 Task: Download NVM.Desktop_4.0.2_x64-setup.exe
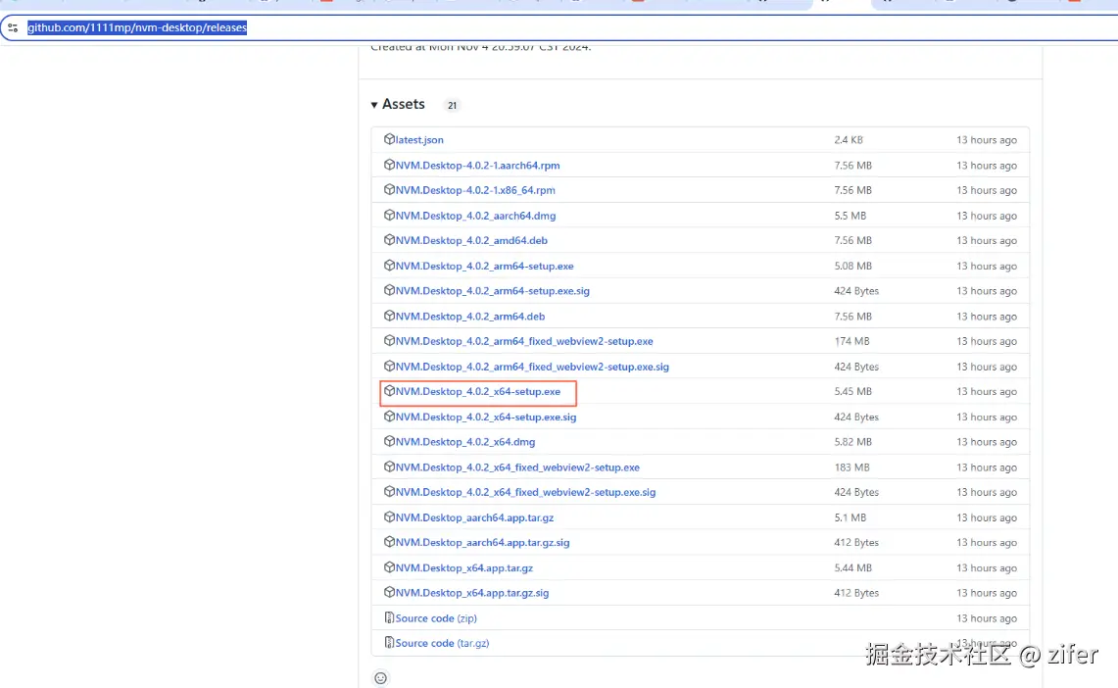[478, 391]
